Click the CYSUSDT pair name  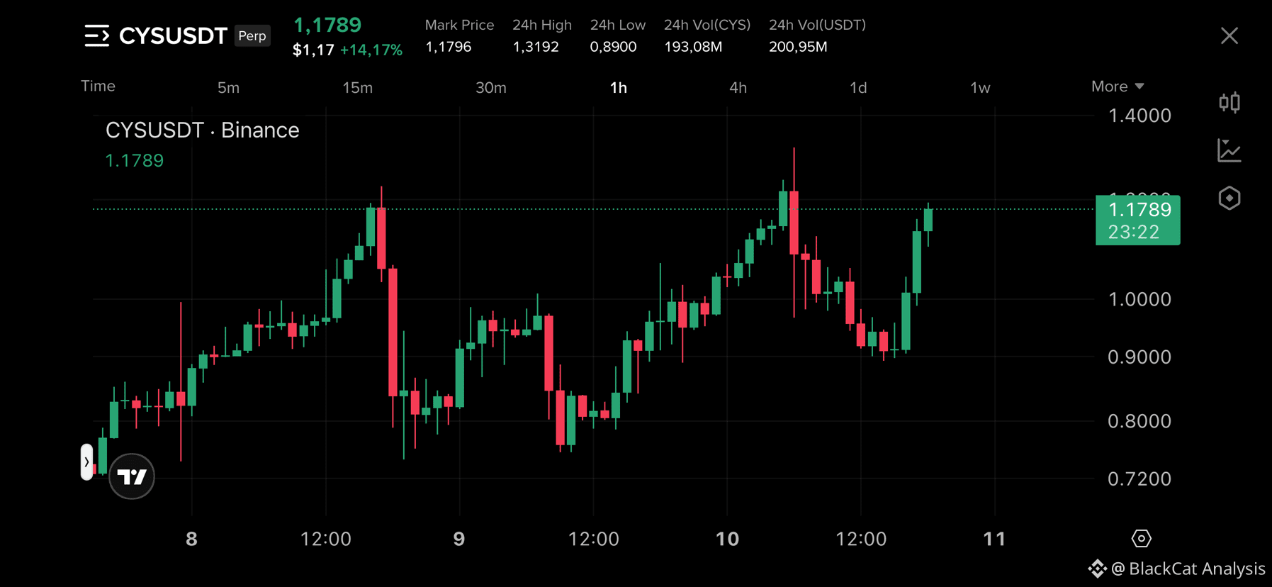coord(173,36)
